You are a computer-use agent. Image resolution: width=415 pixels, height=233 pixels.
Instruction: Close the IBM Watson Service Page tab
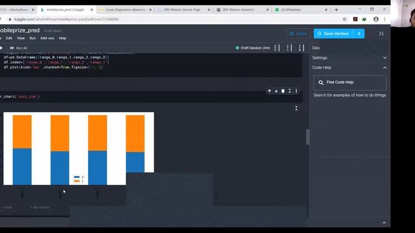(x=209, y=10)
